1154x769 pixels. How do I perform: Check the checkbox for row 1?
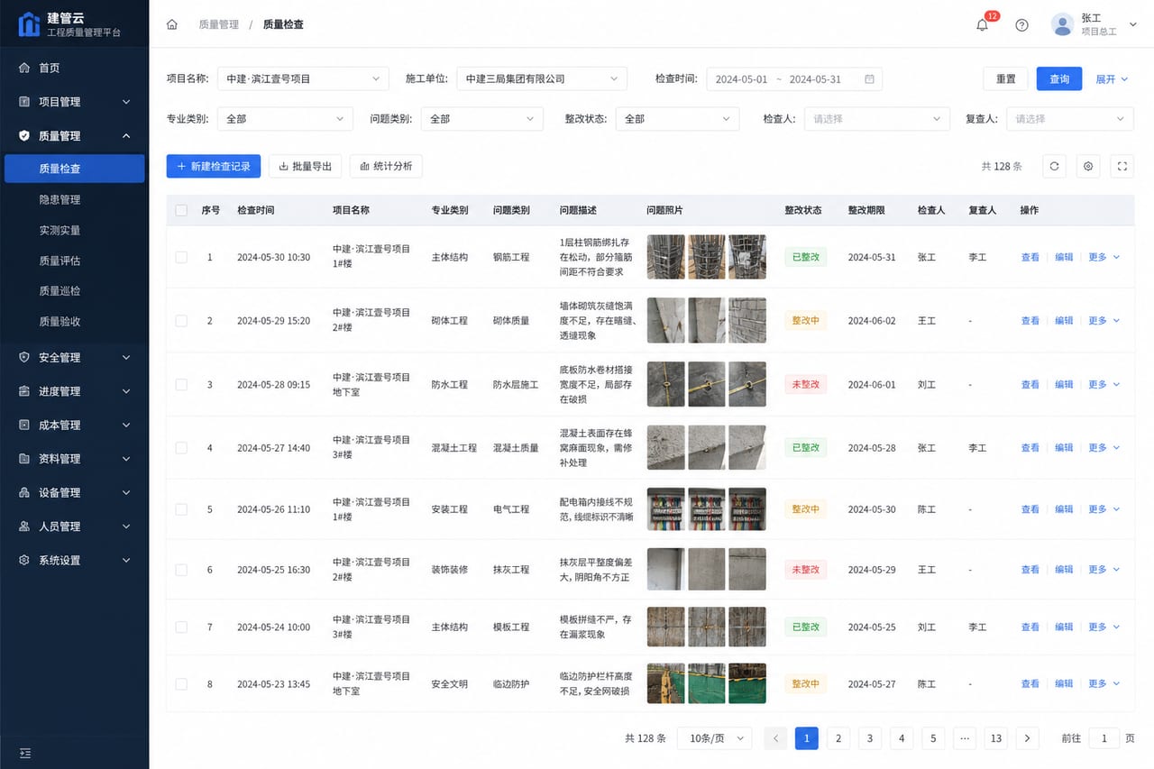(x=181, y=257)
